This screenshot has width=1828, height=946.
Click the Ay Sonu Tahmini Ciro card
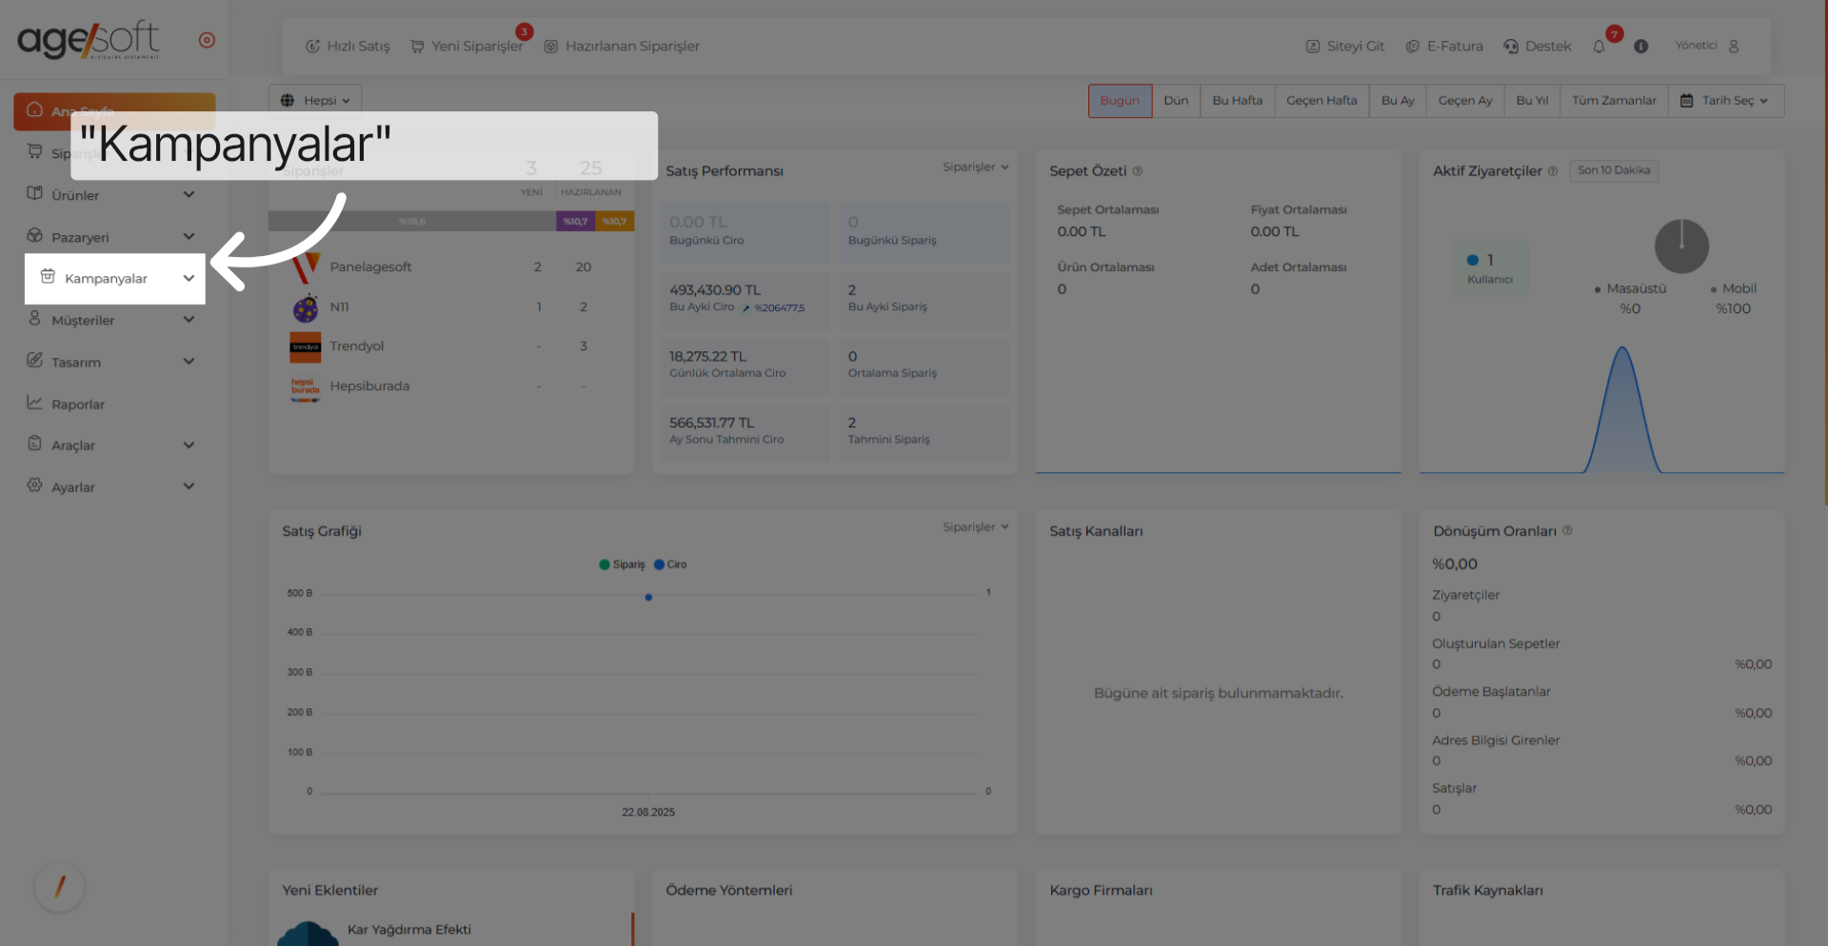(745, 434)
